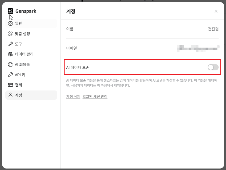Viewport: 226px width, 170px height.
Task: Click the API 키 key icon
Action: (10, 75)
